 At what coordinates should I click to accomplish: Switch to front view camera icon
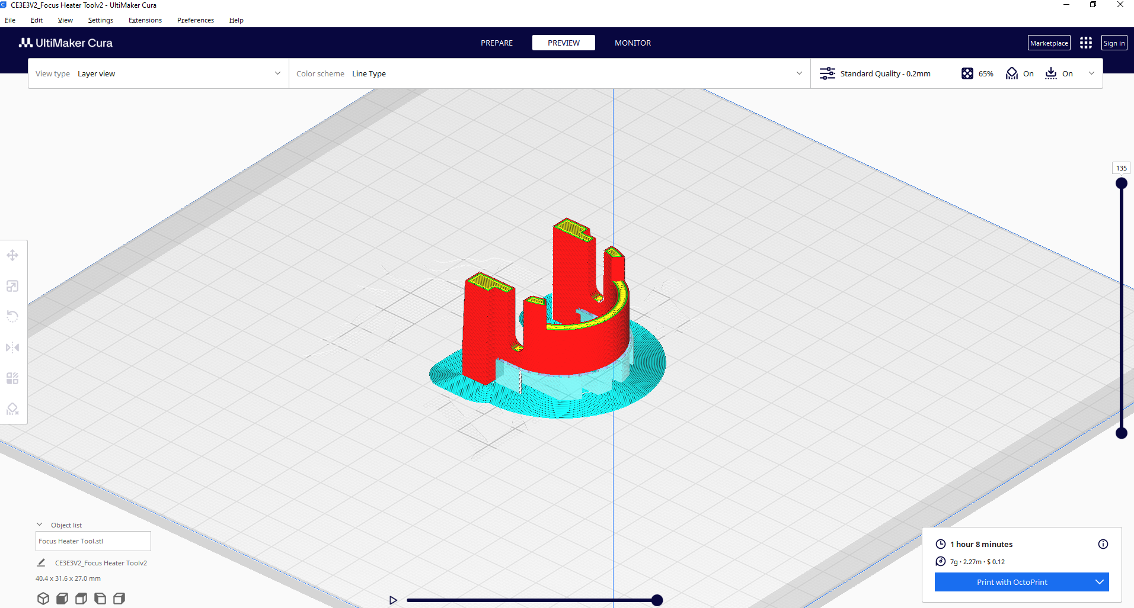[62, 599]
